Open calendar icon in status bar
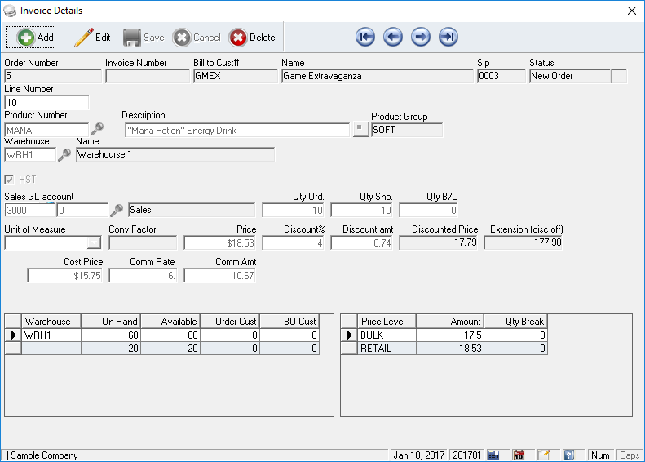Image resolution: width=645 pixels, height=462 pixels. 519,455
